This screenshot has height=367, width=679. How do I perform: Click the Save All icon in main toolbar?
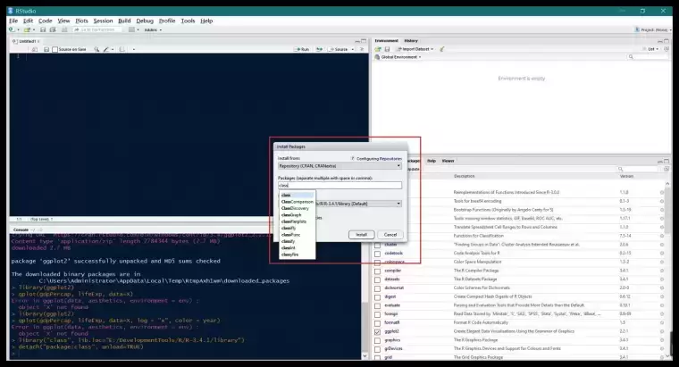point(53,29)
